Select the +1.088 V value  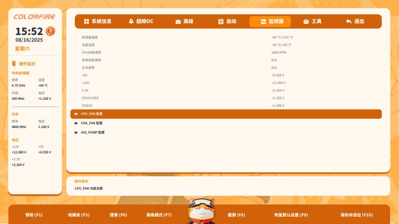tap(277, 105)
